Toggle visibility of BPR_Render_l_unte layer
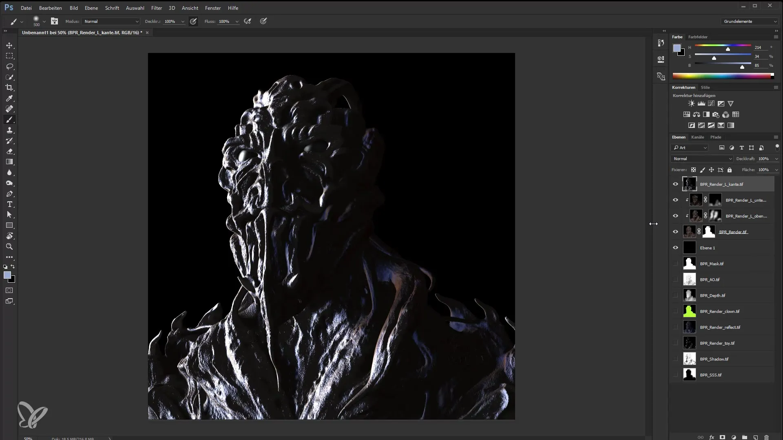This screenshot has height=440, width=783. coord(675,200)
